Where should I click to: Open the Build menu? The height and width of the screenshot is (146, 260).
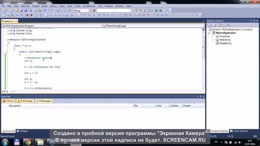(x=44, y=6)
